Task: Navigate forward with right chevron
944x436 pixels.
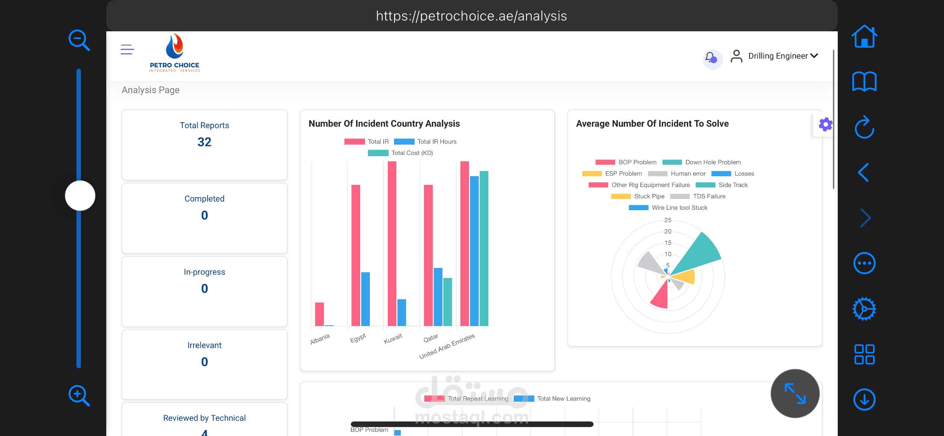Action: click(865, 218)
